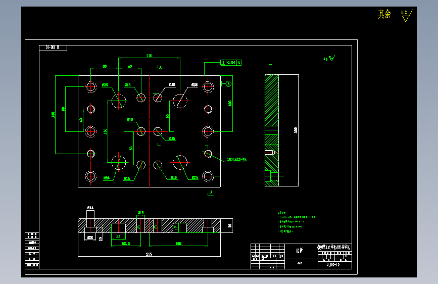The width and height of the screenshot is (438, 284).
Task: Click the 255 overall length dimension
Action: click(149, 254)
